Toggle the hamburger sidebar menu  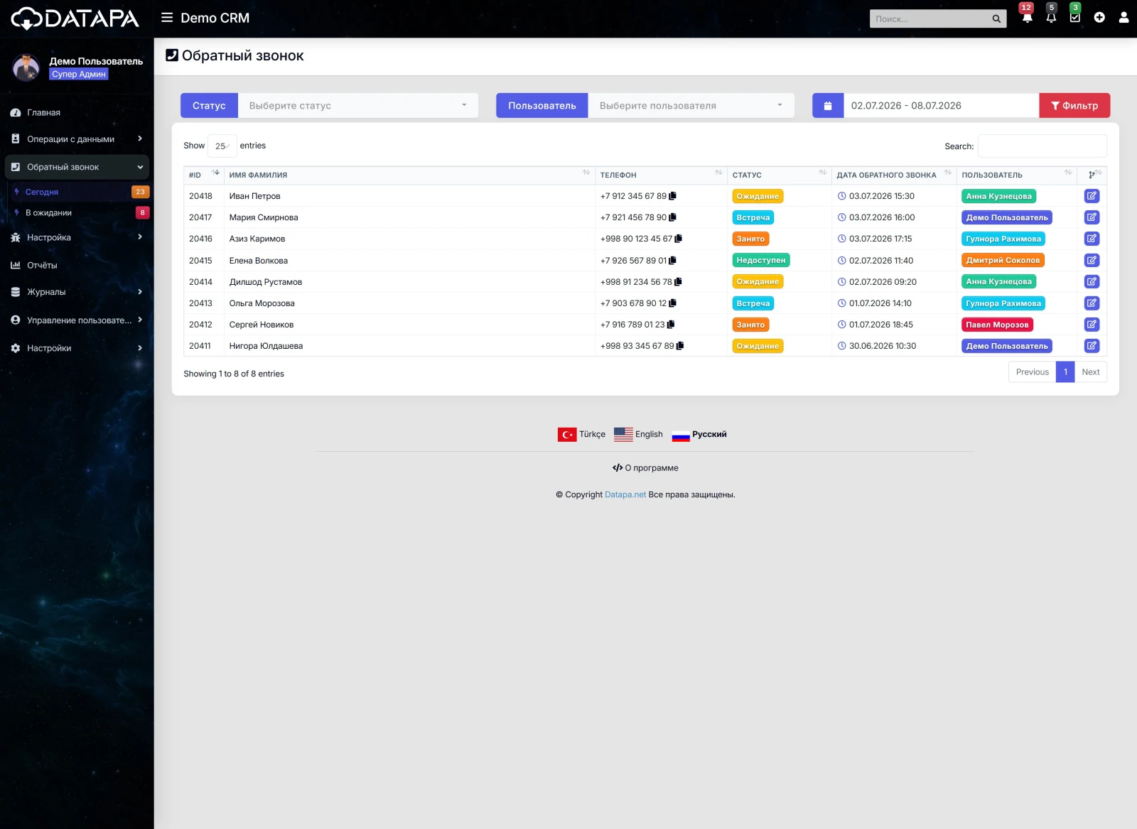tap(167, 18)
